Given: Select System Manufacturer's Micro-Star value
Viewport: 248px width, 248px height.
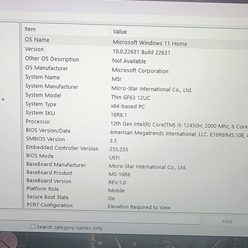Looking at the screenshot, I should (x=152, y=89).
